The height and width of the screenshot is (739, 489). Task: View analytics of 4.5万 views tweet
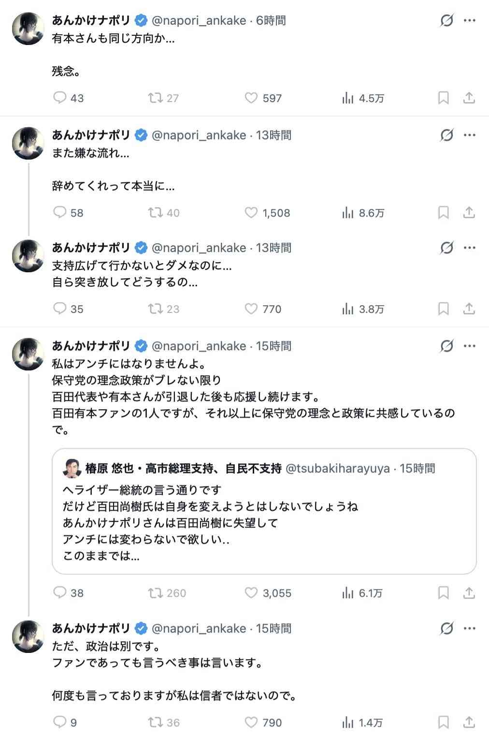(348, 98)
